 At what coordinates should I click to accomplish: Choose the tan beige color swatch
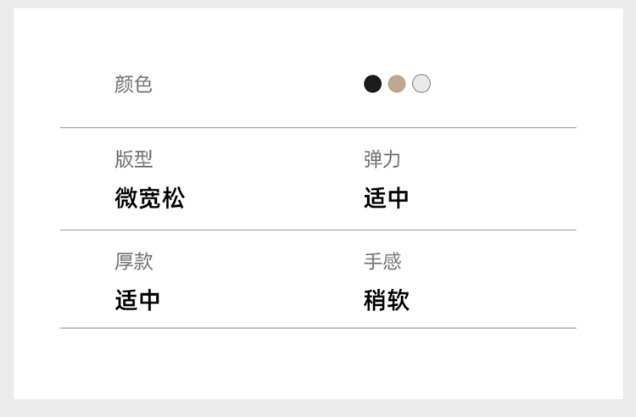coord(397,84)
